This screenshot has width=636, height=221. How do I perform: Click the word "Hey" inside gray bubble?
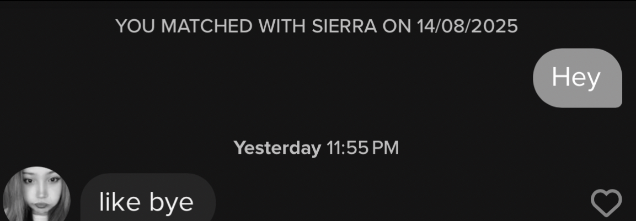click(x=576, y=78)
